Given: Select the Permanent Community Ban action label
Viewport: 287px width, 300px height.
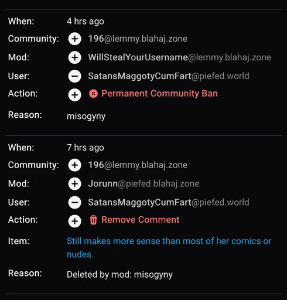Looking at the screenshot, I should point(159,94).
